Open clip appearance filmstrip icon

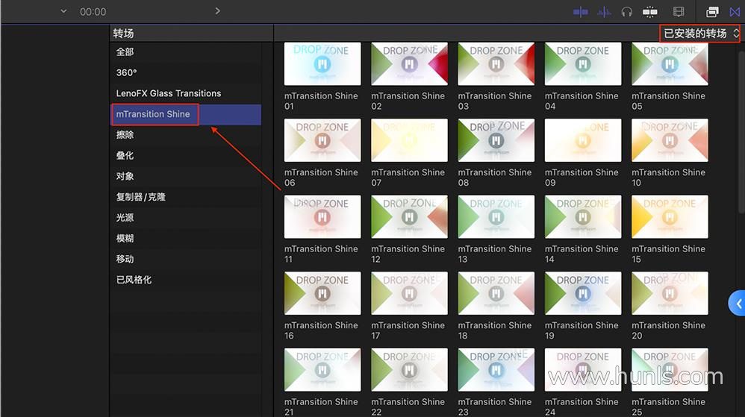point(679,12)
